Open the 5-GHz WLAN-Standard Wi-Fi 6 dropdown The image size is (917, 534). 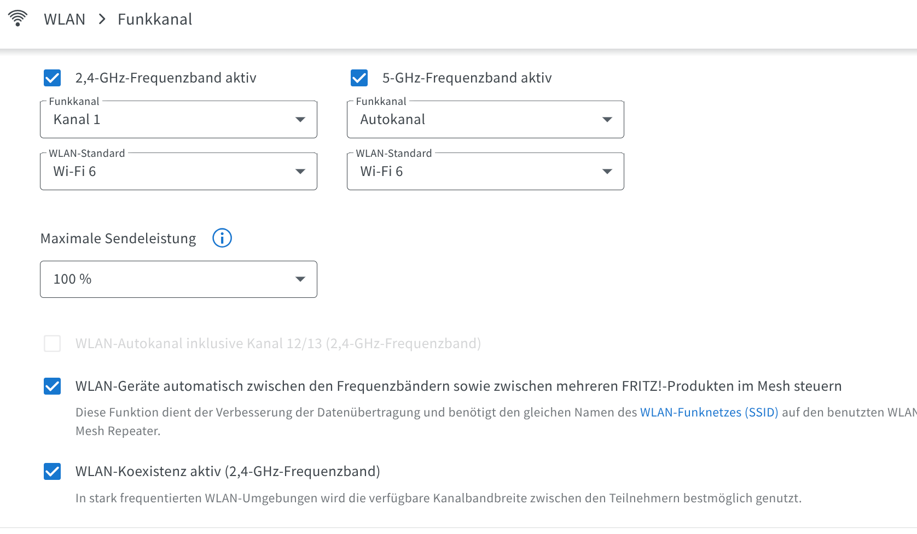coord(485,172)
